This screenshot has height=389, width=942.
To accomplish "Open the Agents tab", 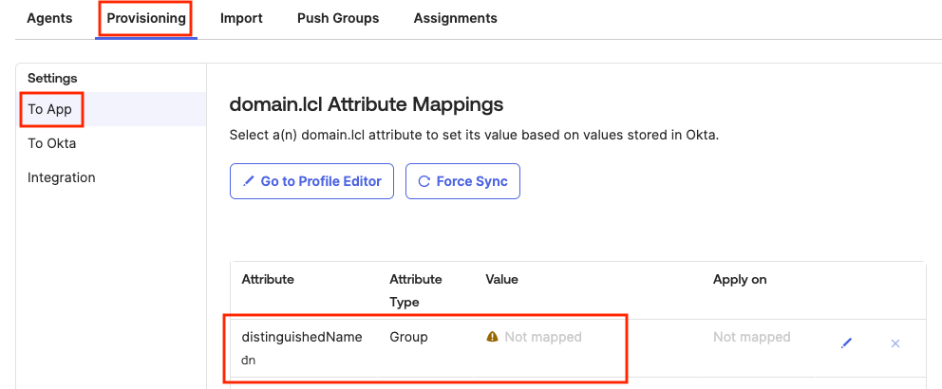I will click(x=49, y=18).
